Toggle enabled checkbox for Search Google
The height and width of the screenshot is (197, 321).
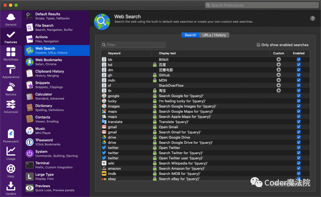(299, 96)
